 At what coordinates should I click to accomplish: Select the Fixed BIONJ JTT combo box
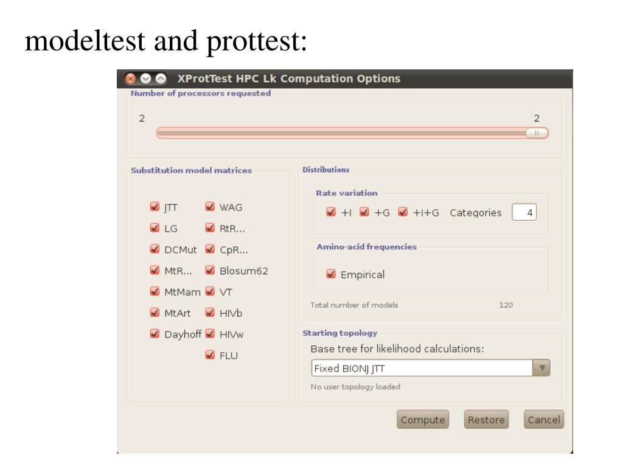coord(431,368)
